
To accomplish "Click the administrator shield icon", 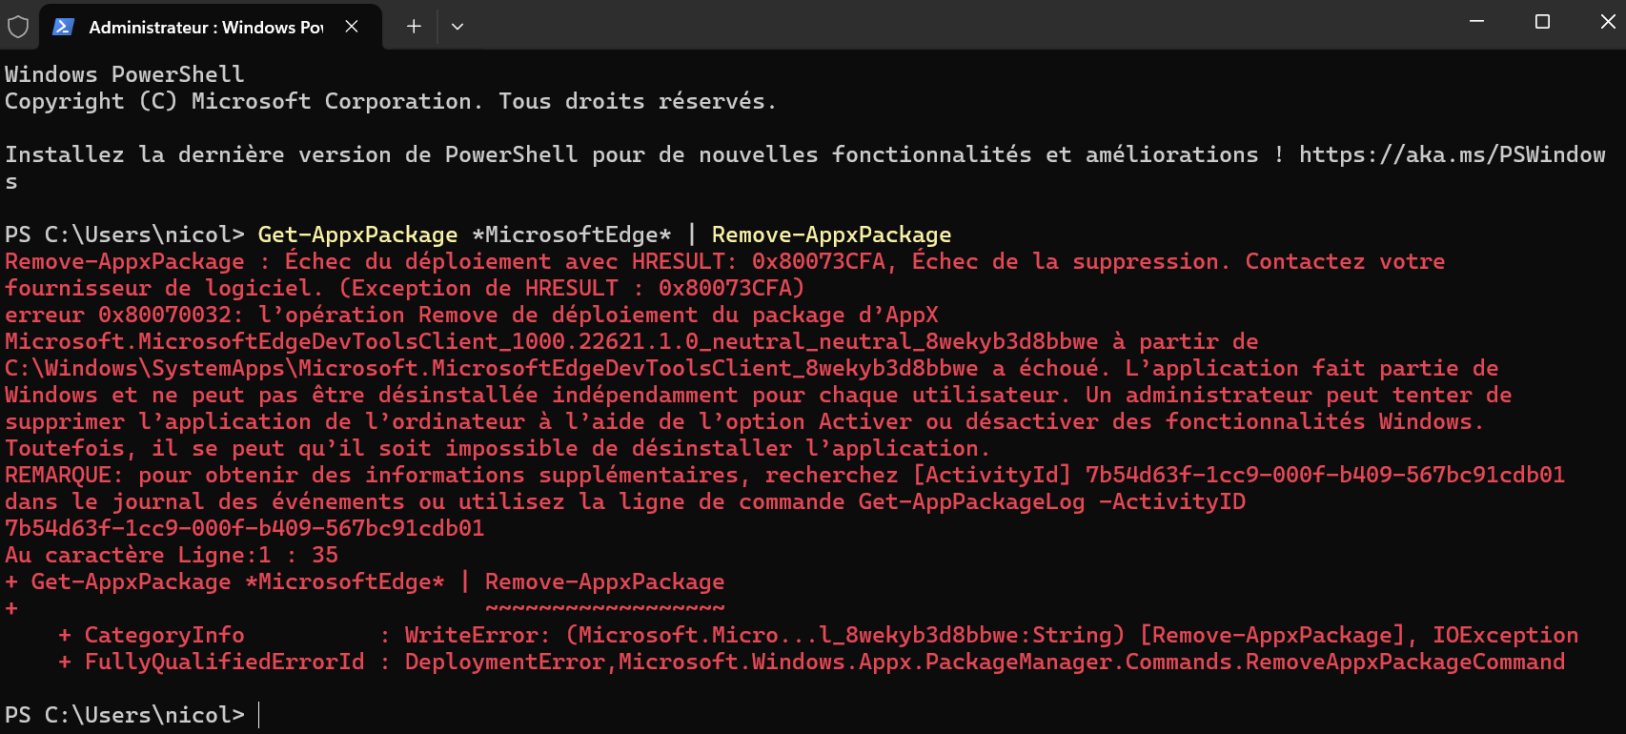I will click(17, 27).
